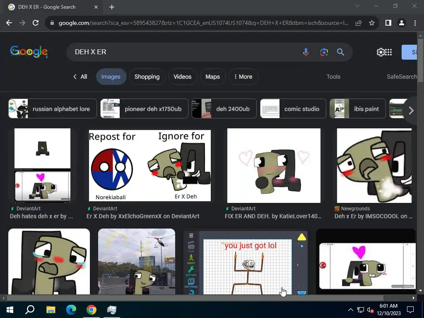
Task: Close the DEH X ER tab
Action: pyautogui.click(x=96, y=7)
